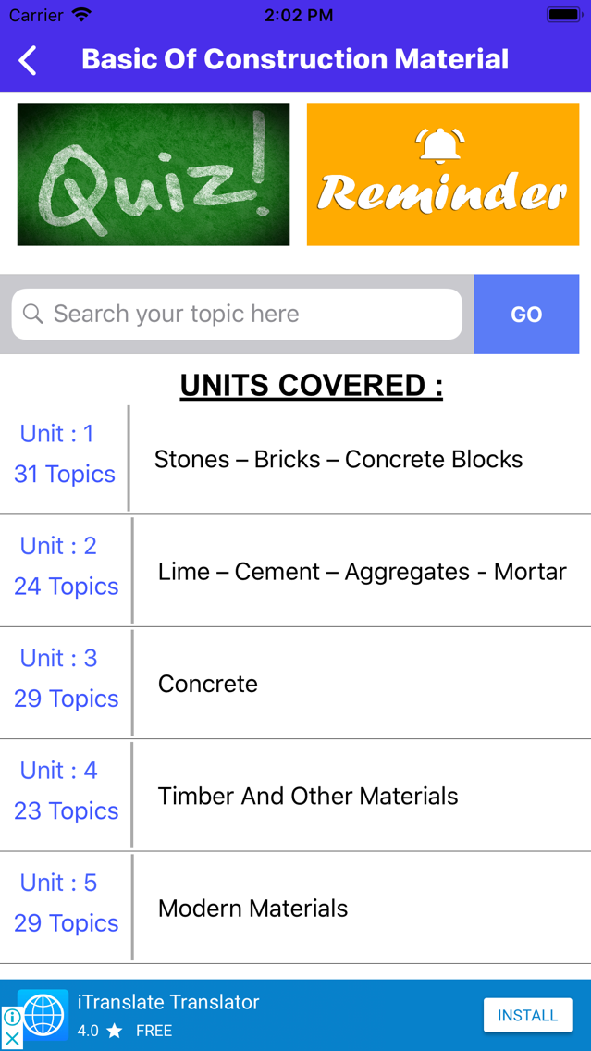Image resolution: width=591 pixels, height=1051 pixels.
Task: Tap the 23 Topics label of Unit 4
Action: 67,811
